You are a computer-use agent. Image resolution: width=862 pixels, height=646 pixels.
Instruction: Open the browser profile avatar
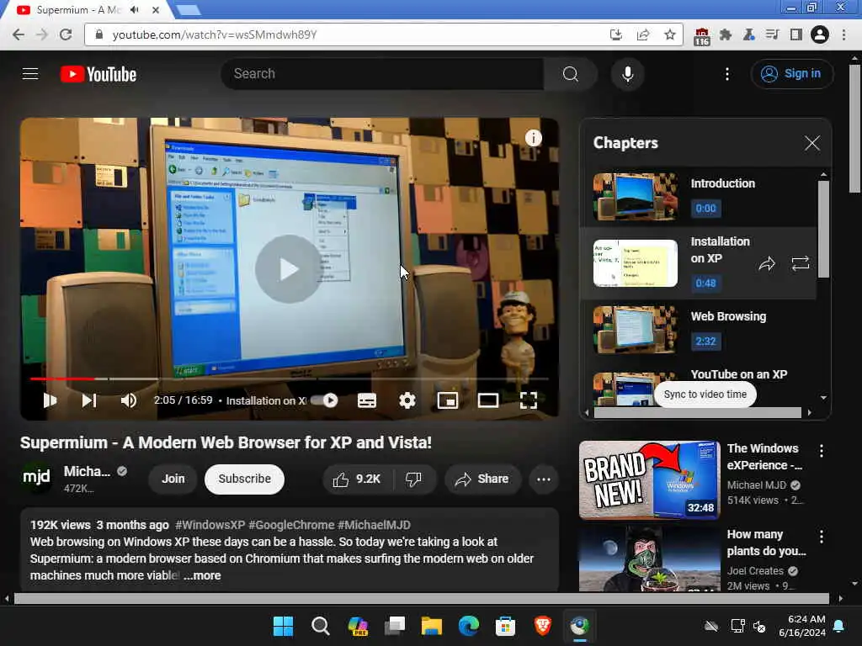click(x=819, y=34)
